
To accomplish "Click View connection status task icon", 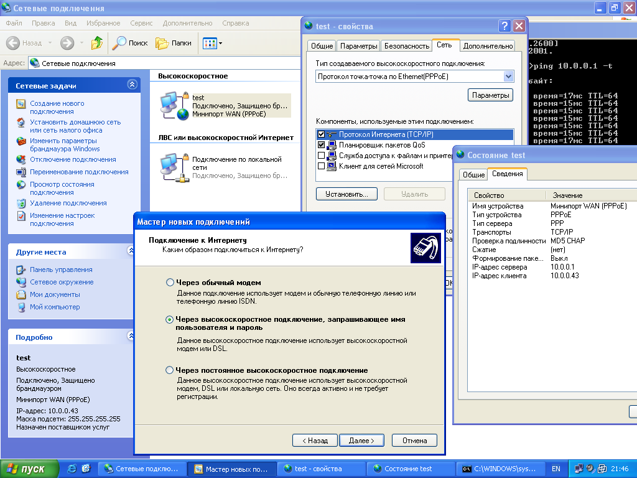I will 21,184.
